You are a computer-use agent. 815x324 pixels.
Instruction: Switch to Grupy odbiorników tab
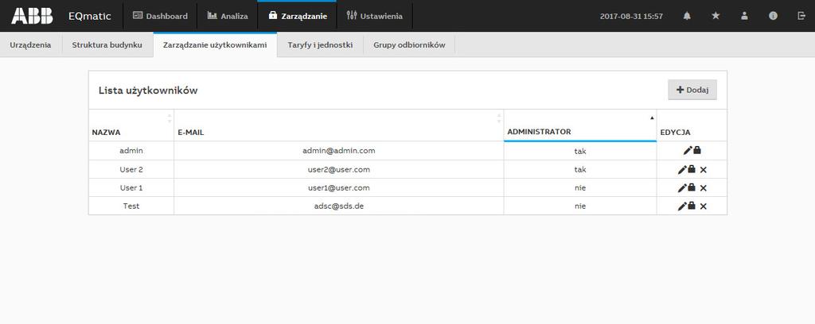click(409, 45)
